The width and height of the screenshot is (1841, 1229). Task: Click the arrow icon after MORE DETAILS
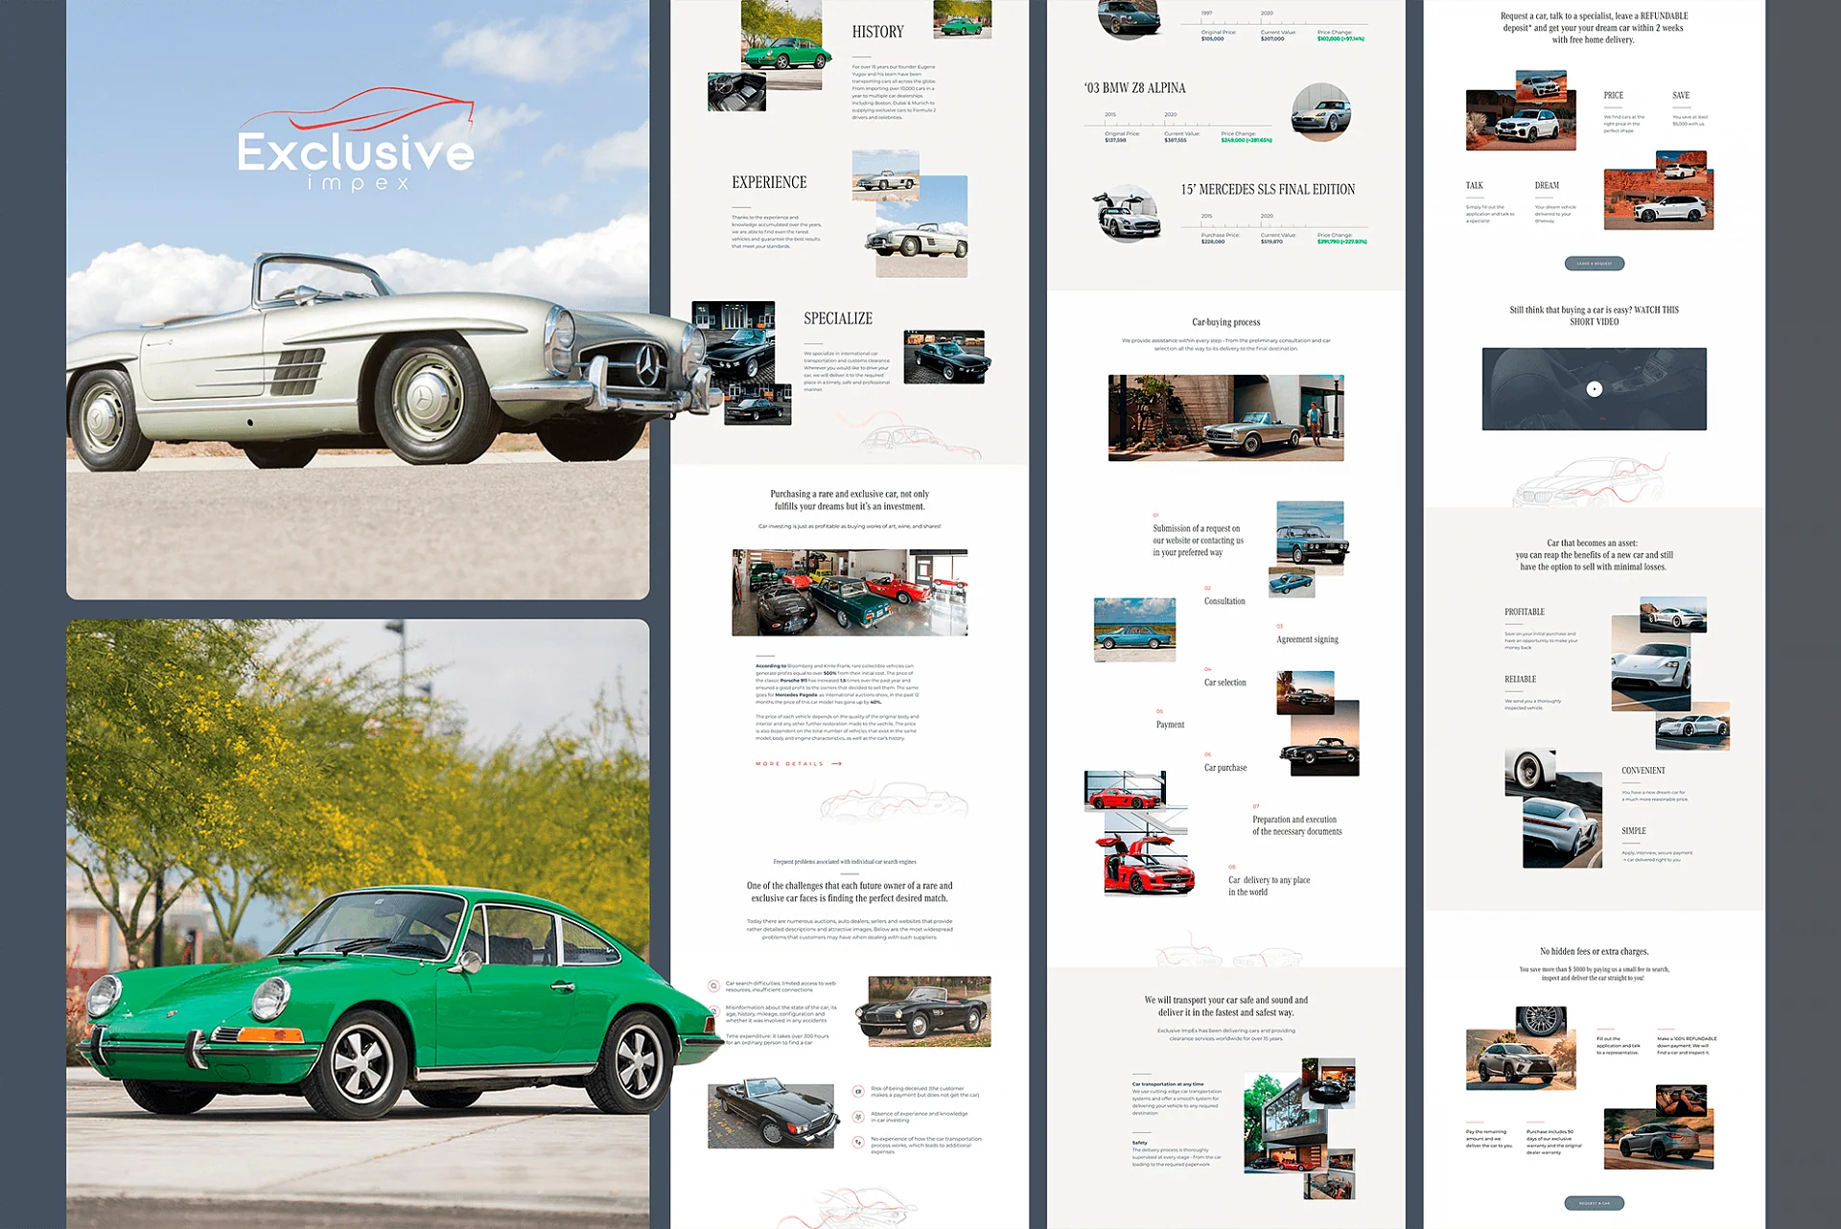click(836, 764)
